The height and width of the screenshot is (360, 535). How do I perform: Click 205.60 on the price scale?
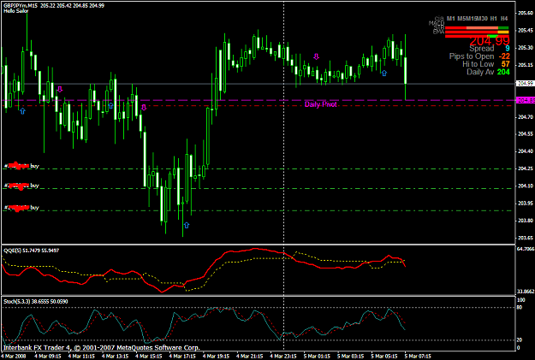(x=526, y=13)
